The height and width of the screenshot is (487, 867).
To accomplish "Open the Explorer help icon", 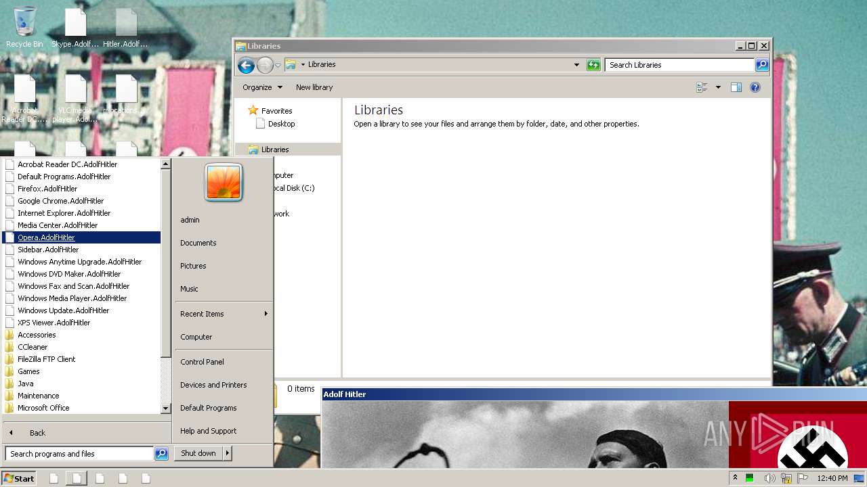I will pyautogui.click(x=755, y=87).
